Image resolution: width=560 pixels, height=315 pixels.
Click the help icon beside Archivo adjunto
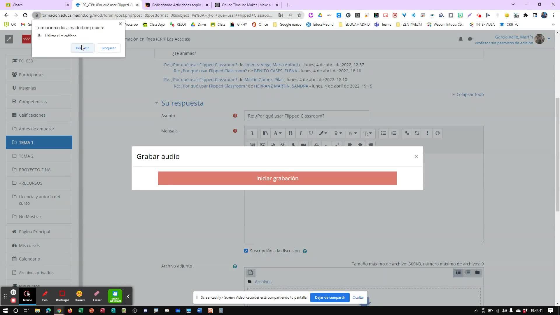[235, 266]
